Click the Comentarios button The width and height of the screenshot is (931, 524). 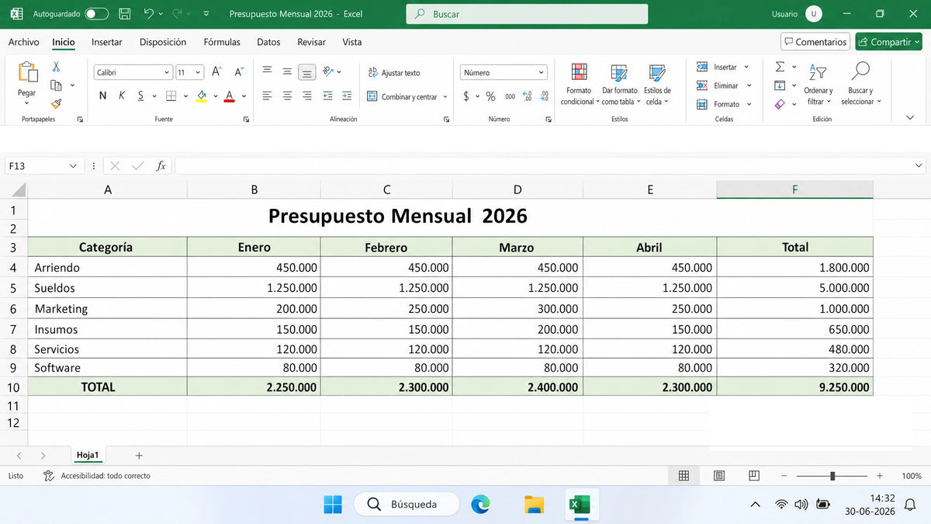coord(815,42)
